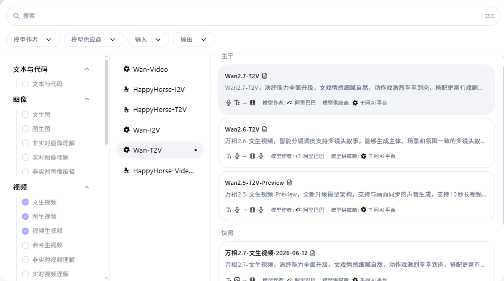This screenshot has width=504, height=281.
Task: Uncheck the 图生视频 checkbox
Action: pos(25,217)
